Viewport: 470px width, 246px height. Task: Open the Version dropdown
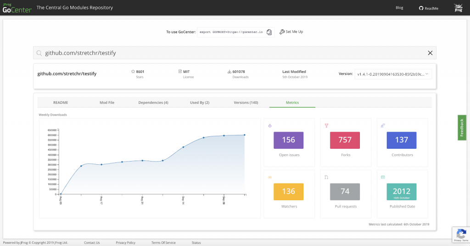393,73
